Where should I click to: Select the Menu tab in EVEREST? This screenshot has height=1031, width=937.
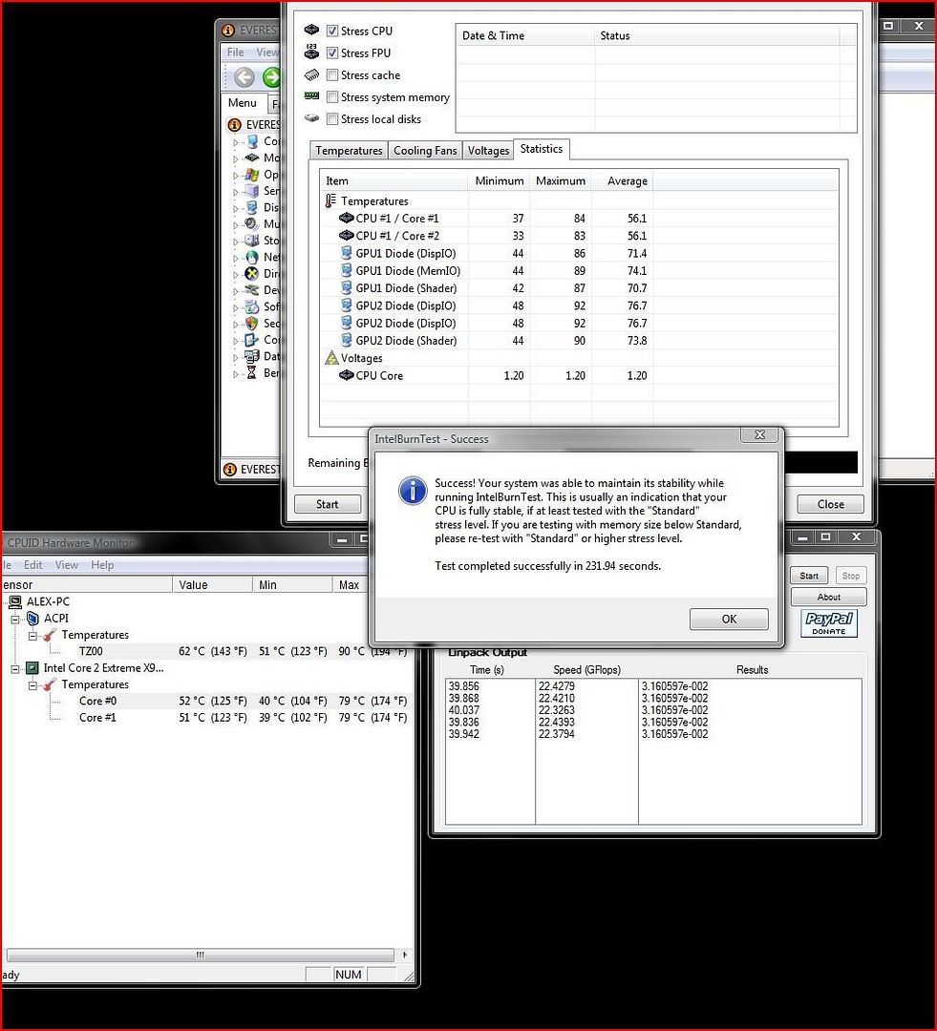point(243,103)
